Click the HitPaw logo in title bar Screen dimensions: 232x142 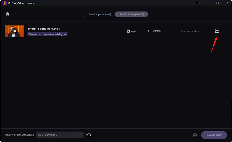[4, 3]
